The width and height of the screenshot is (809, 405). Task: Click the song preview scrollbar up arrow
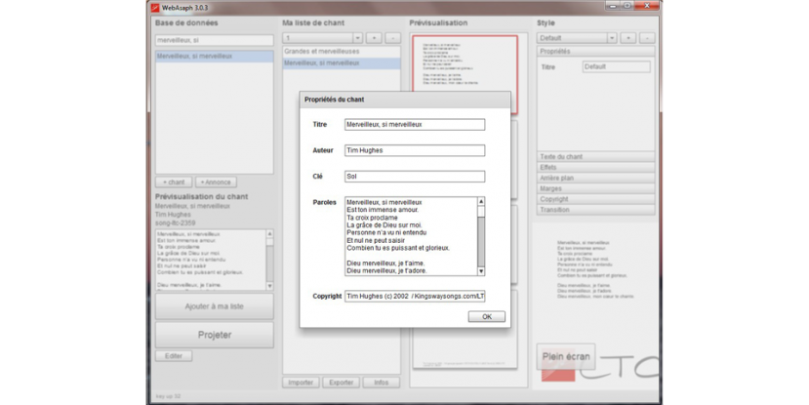[269, 234]
